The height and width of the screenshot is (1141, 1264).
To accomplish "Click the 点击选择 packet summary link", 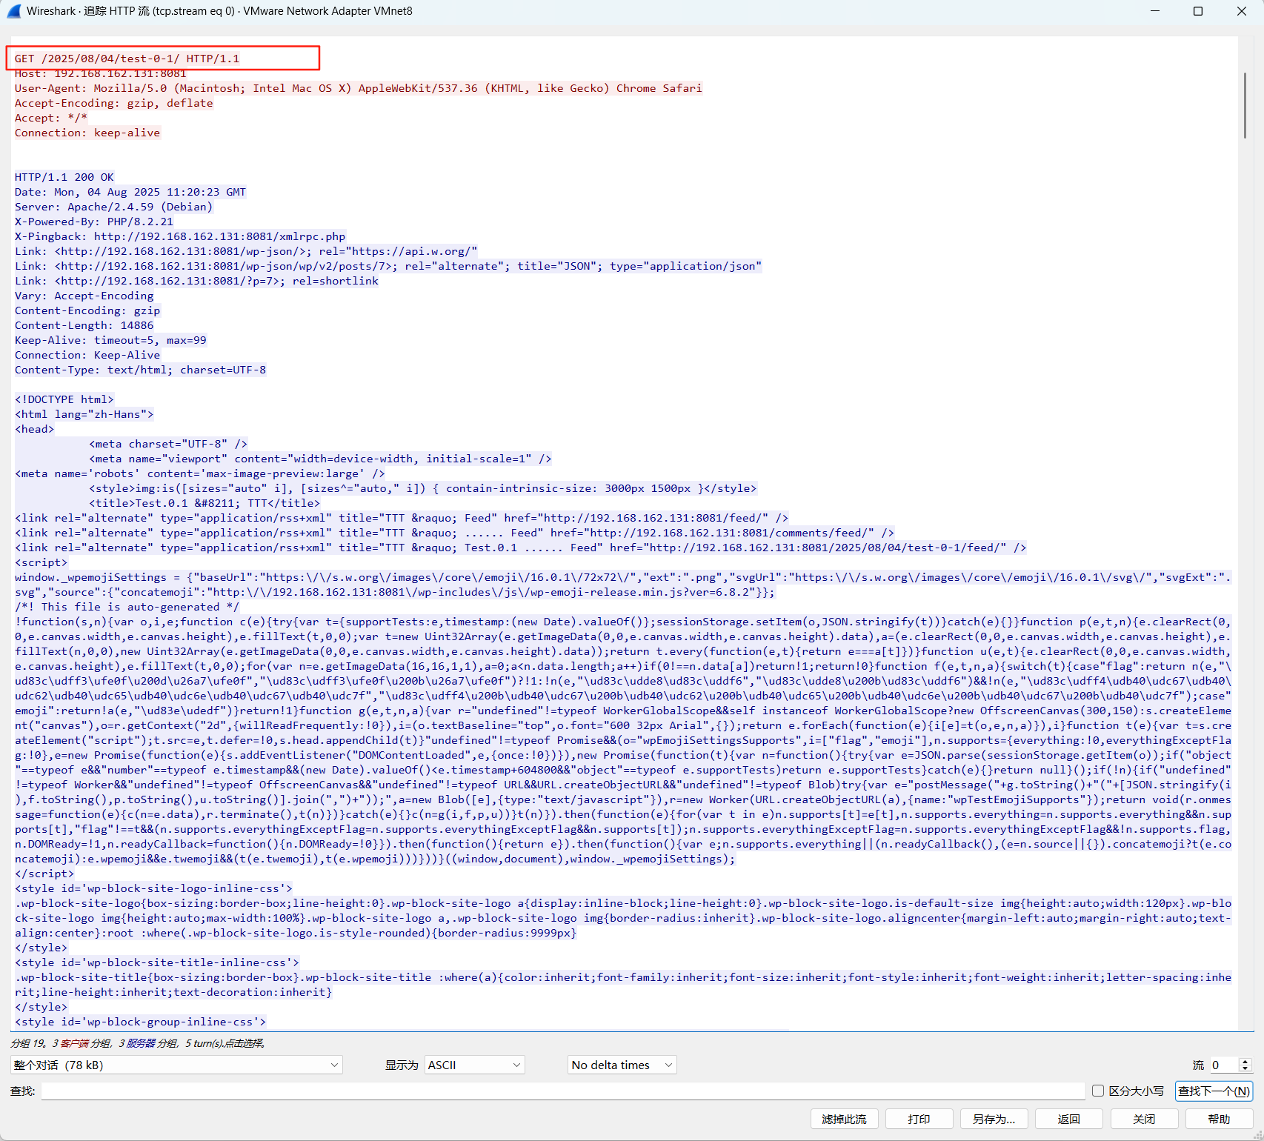I will click(x=247, y=1043).
